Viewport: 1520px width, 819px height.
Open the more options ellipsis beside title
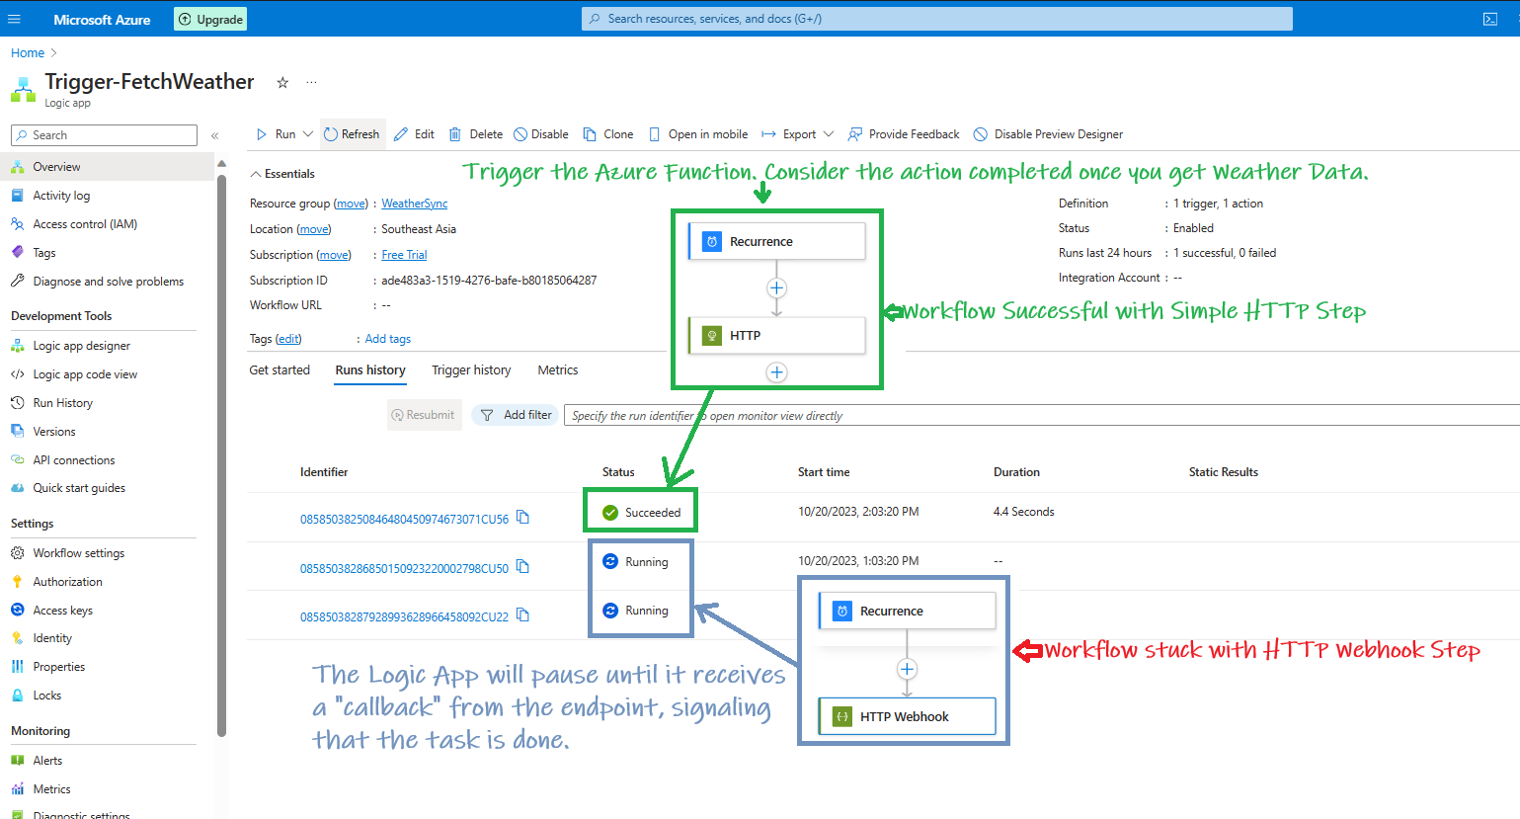pos(311,83)
